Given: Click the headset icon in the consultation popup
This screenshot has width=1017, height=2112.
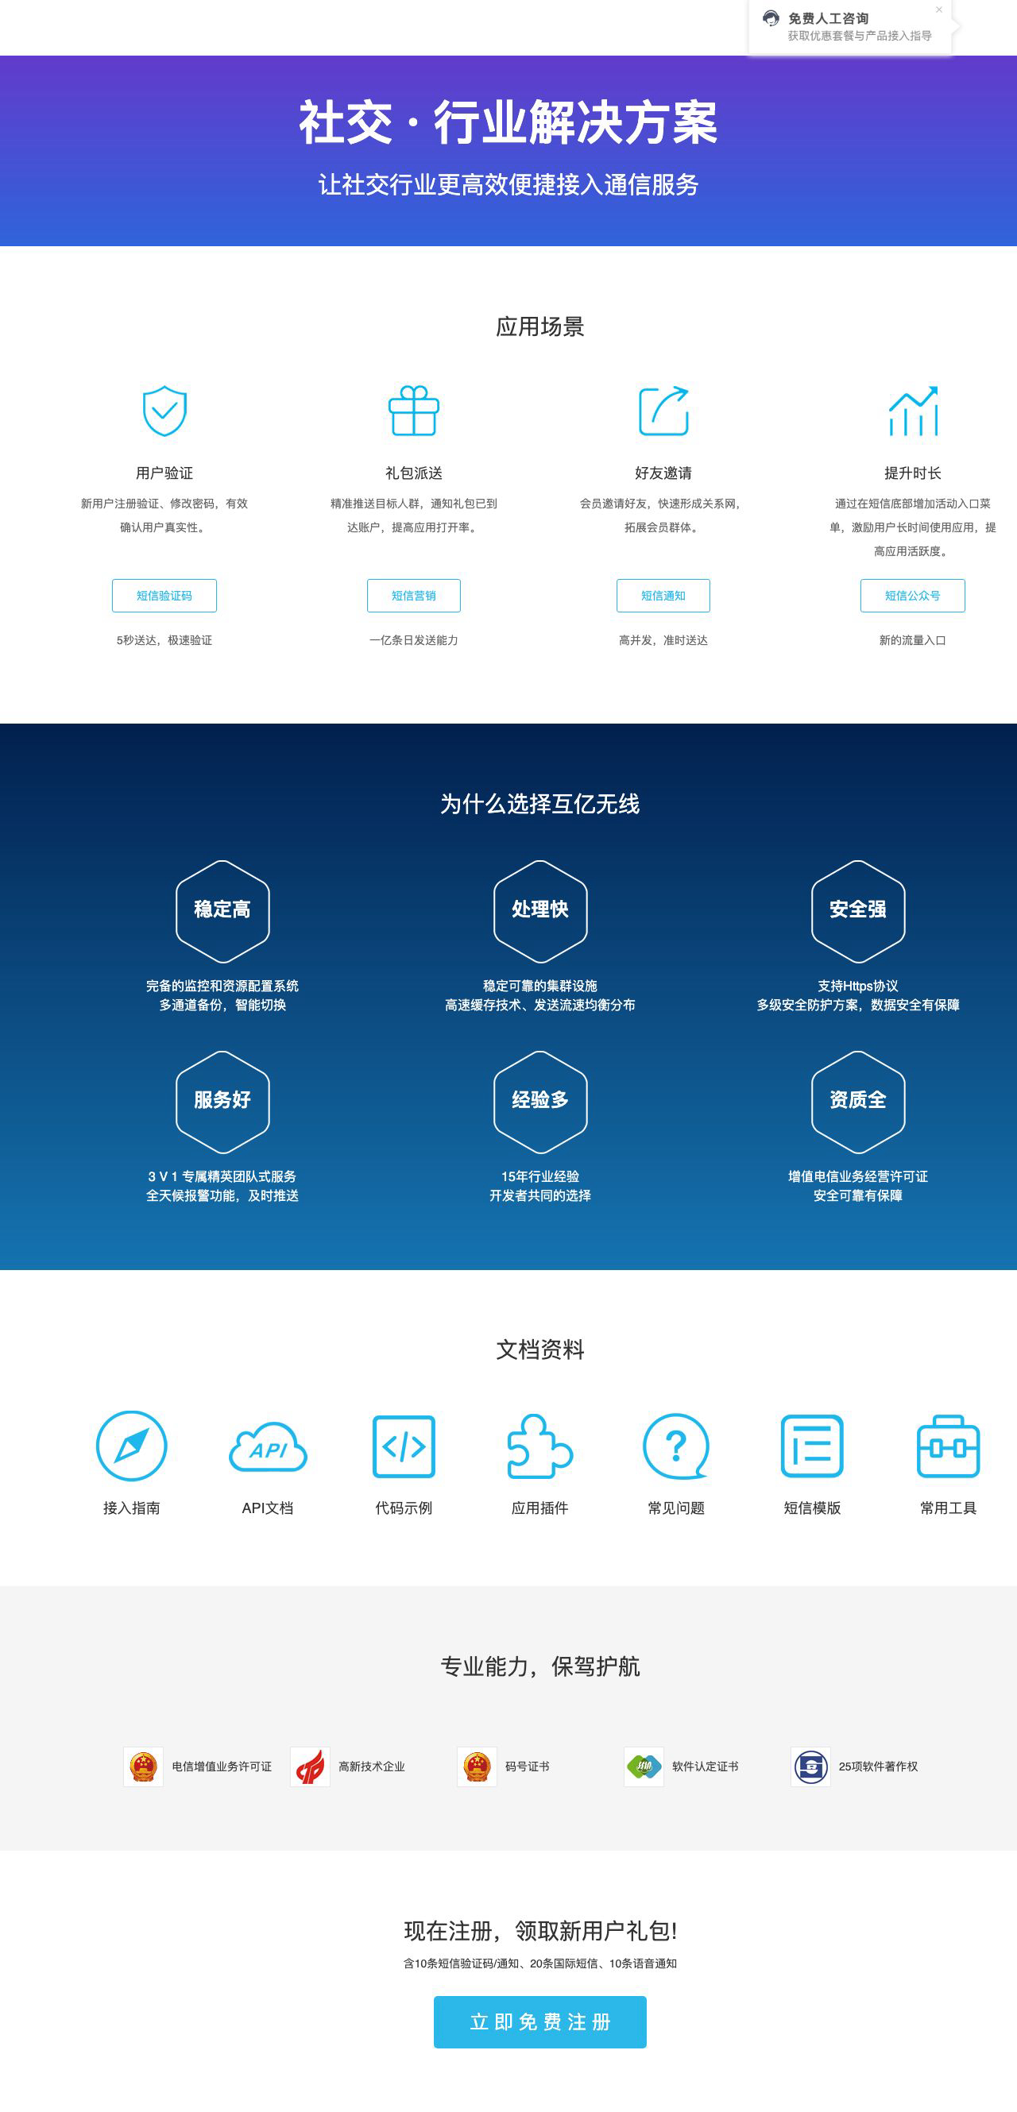Looking at the screenshot, I should click(x=771, y=18).
